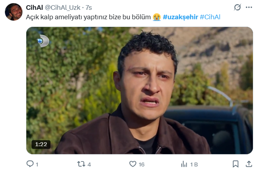Open the CihAl profile avatar picture
Viewport: 255px width, 172px height.
point(14,12)
